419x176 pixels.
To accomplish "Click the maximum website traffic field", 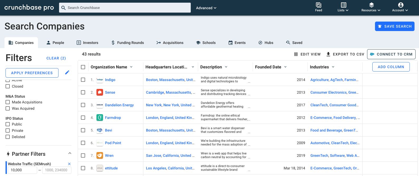I will (57, 170).
